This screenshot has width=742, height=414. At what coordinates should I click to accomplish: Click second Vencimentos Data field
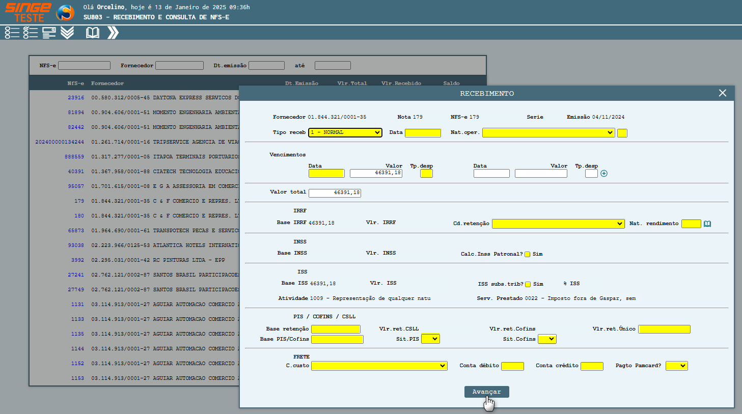click(491, 174)
